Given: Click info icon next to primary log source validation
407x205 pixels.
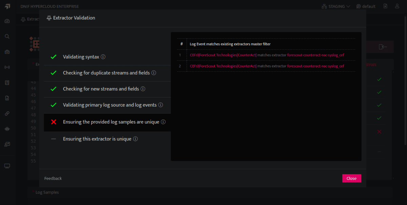Looking at the screenshot, I should (161, 105).
